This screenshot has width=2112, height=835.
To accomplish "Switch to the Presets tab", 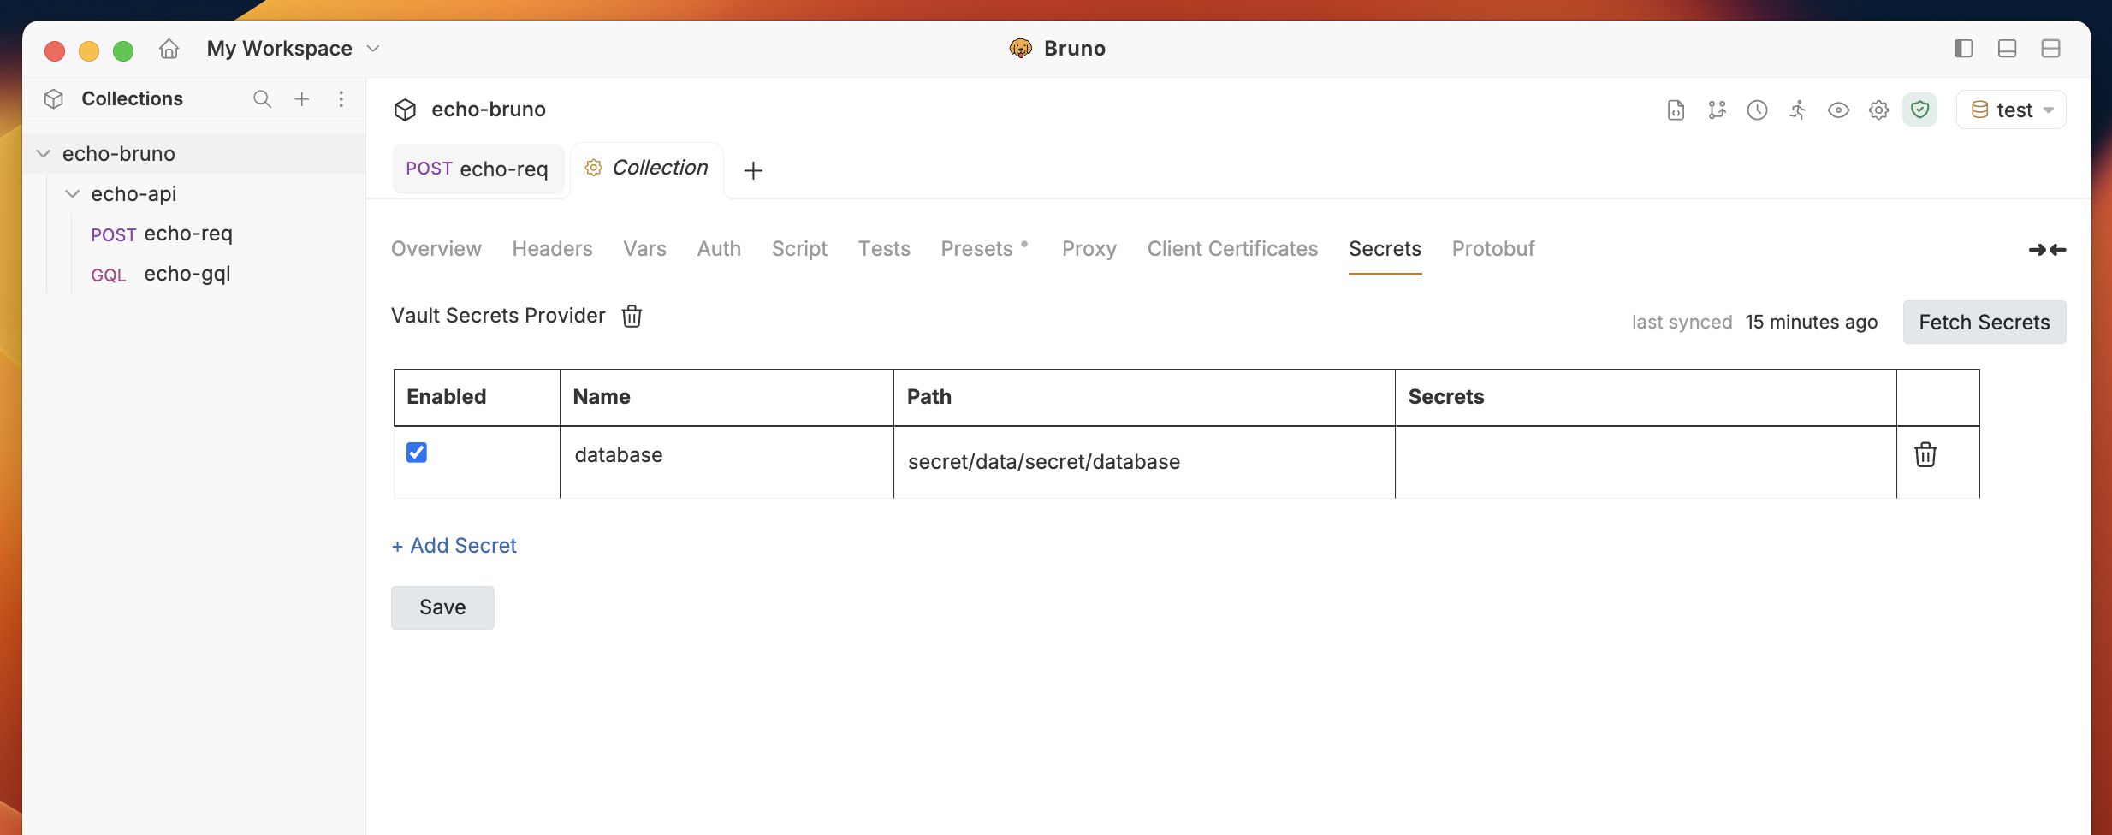I will point(977,249).
